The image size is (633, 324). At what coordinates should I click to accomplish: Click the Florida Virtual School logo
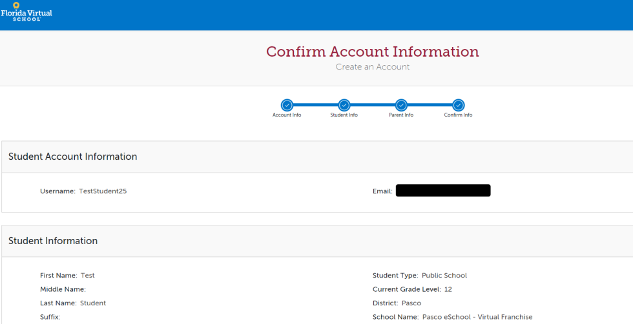[26, 12]
